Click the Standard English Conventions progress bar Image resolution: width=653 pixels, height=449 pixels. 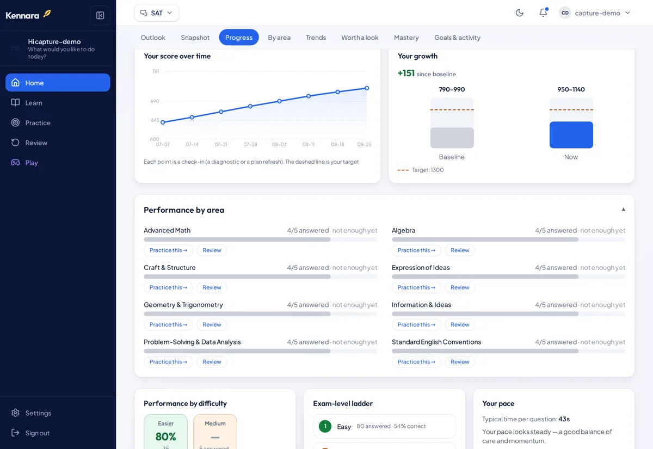pyautogui.click(x=508, y=351)
